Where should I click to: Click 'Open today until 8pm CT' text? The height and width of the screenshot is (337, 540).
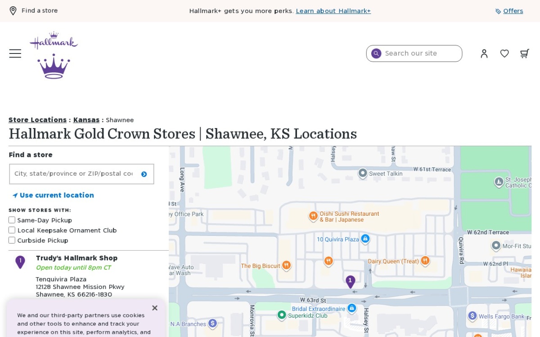tap(73, 267)
